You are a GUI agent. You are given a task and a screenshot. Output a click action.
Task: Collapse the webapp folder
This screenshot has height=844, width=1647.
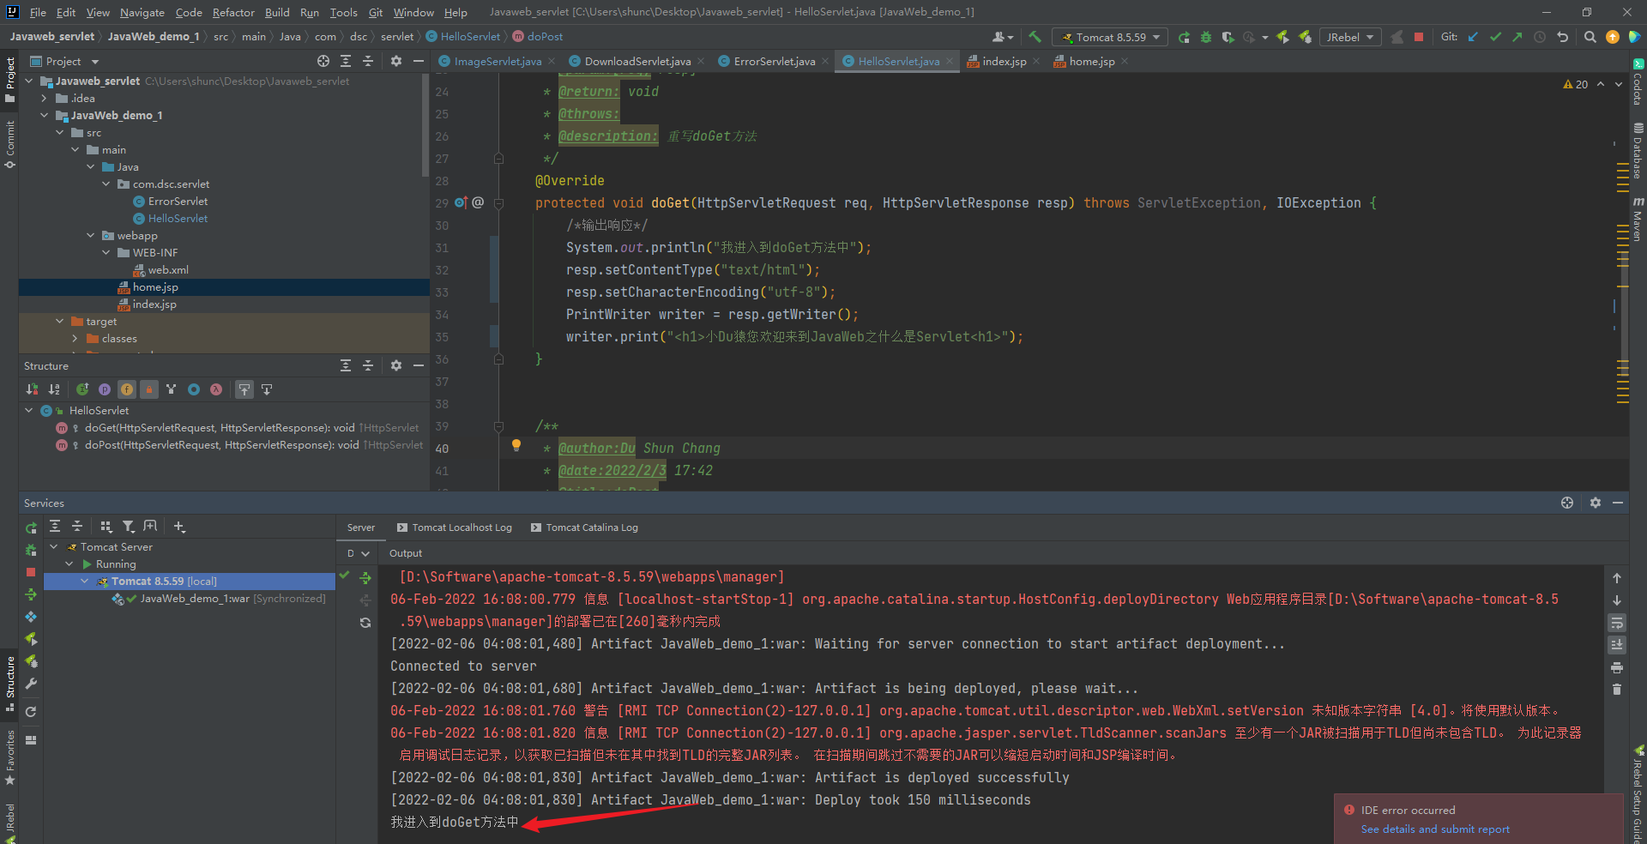[90, 235]
